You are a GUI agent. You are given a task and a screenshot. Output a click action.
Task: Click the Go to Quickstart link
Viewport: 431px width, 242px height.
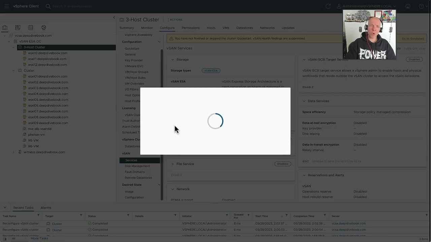(413, 39)
